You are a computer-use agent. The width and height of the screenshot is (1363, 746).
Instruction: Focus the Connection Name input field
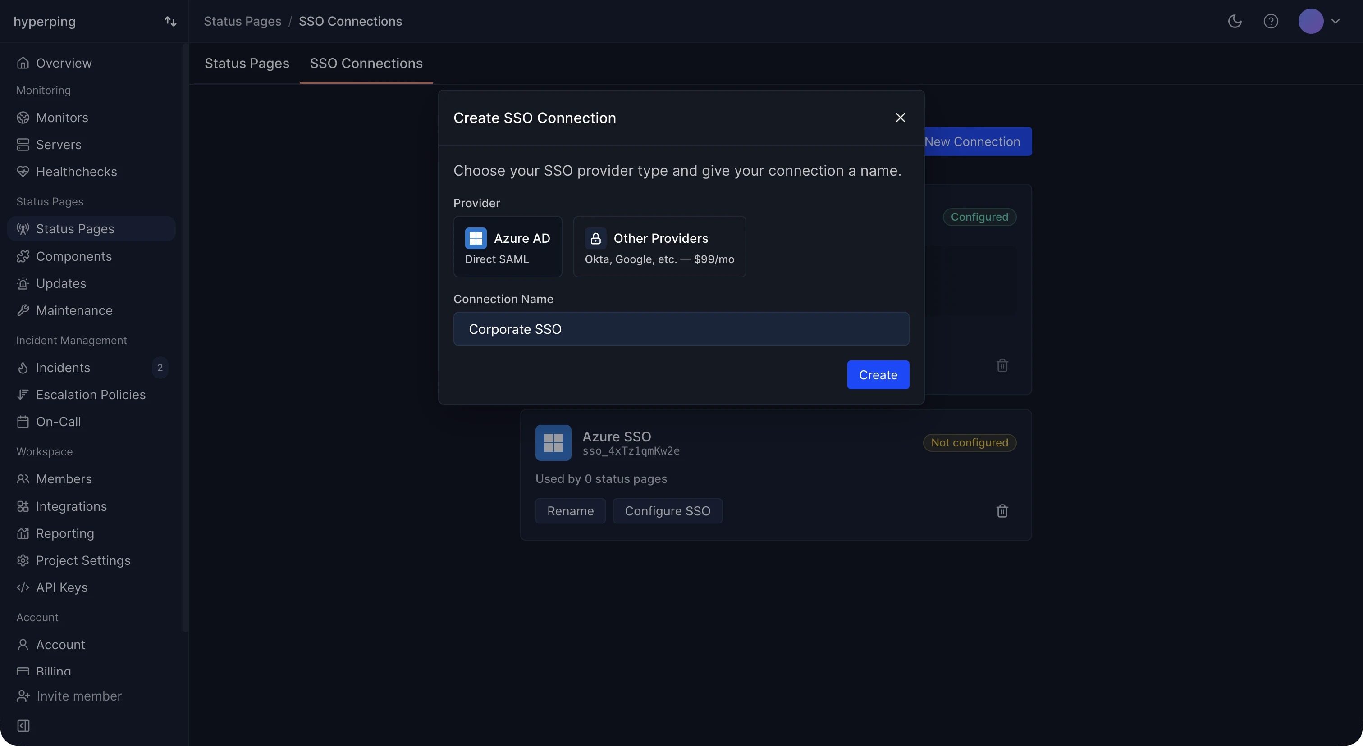click(x=681, y=329)
